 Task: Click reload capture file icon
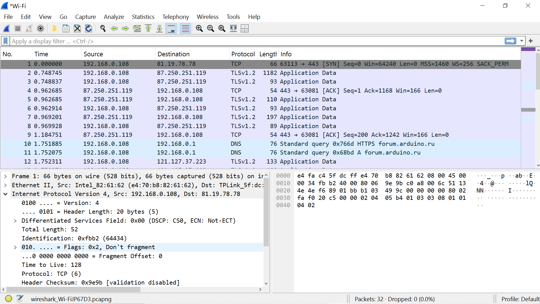[x=89, y=28]
